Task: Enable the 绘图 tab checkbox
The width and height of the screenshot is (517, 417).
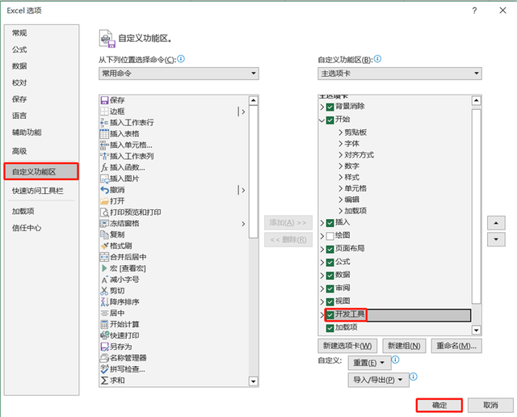Action: (x=330, y=236)
